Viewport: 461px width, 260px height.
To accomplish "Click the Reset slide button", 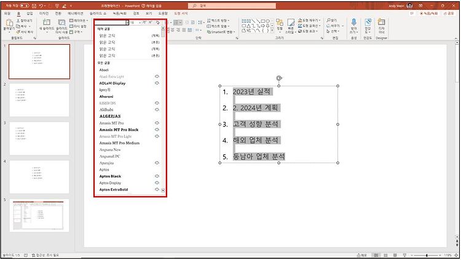I will (78, 26).
